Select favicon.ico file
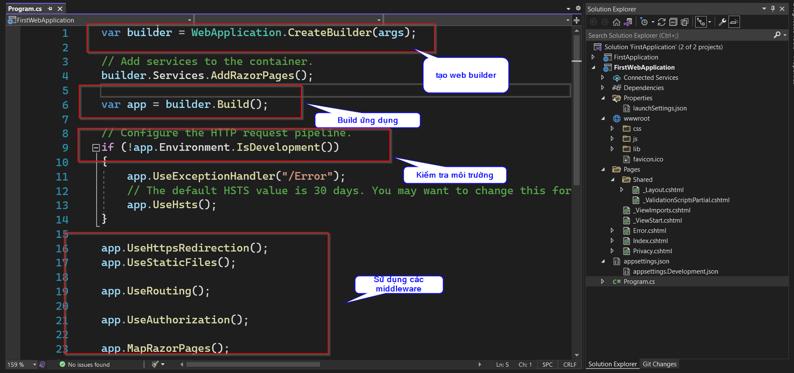This screenshot has width=794, height=373. tap(648, 159)
